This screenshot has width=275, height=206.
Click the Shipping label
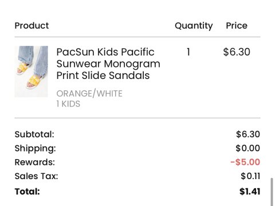pos(36,148)
